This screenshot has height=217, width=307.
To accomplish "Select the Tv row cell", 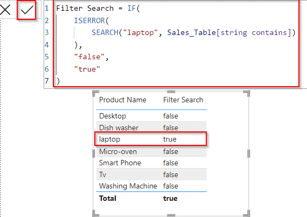I will click(102, 174).
